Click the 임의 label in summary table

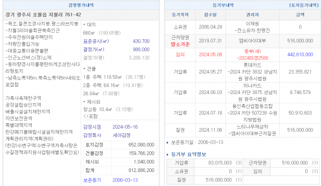click(257, 171)
